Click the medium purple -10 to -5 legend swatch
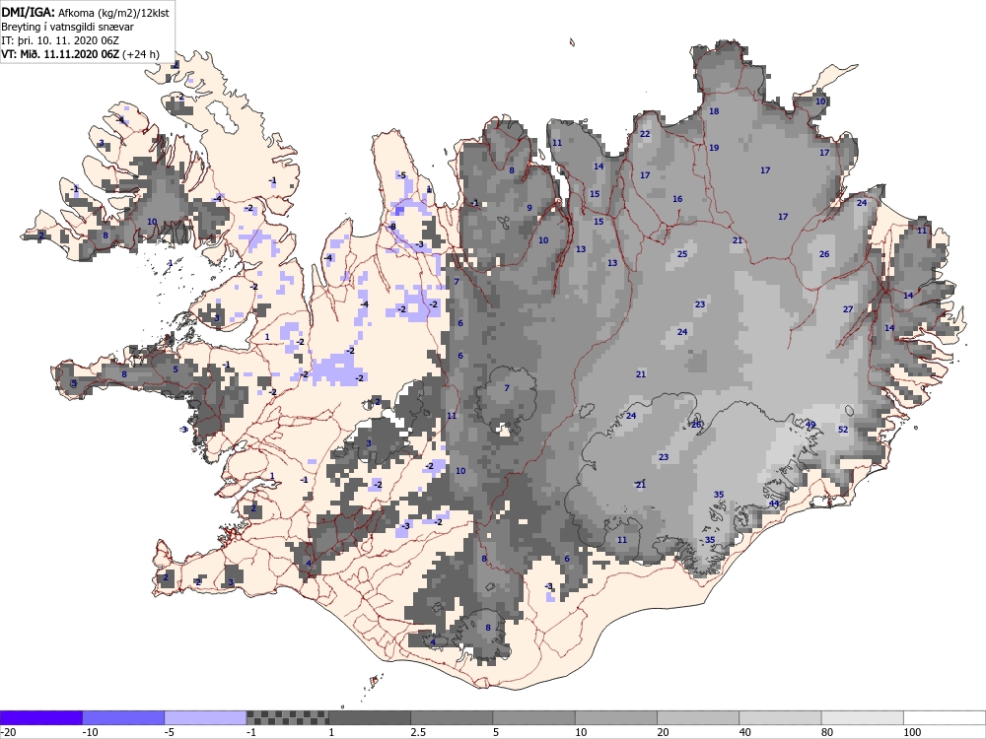This screenshot has height=739, width=986. 123,717
